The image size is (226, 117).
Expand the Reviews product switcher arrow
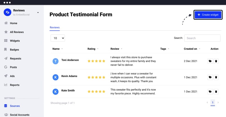pos(38,13)
